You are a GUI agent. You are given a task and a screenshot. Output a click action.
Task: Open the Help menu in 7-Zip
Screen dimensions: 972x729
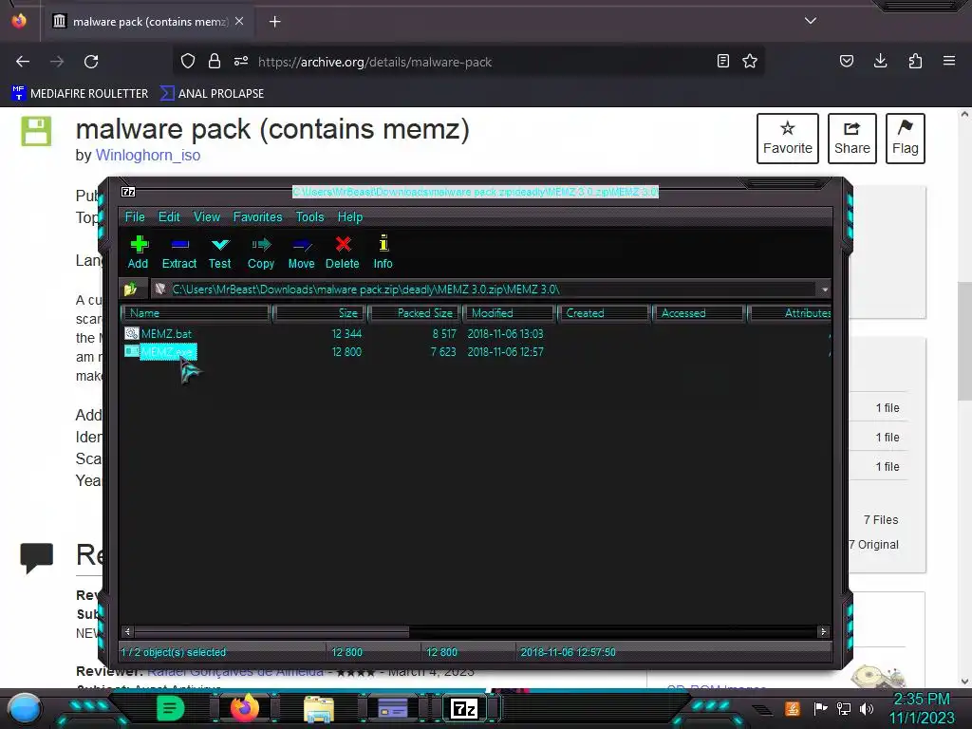[349, 217]
